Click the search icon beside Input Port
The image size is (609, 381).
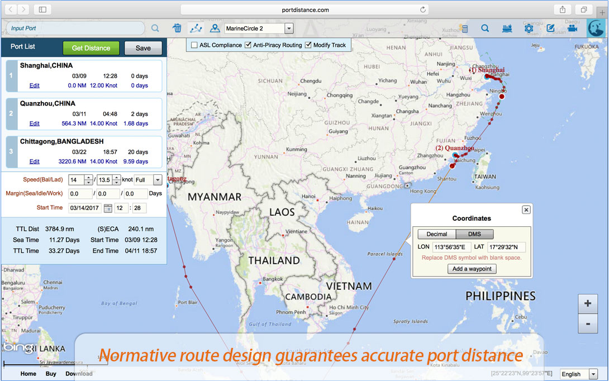[x=155, y=28]
